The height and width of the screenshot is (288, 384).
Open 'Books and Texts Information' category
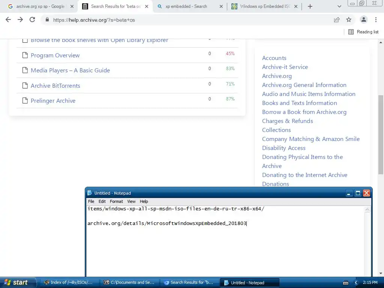(x=300, y=103)
